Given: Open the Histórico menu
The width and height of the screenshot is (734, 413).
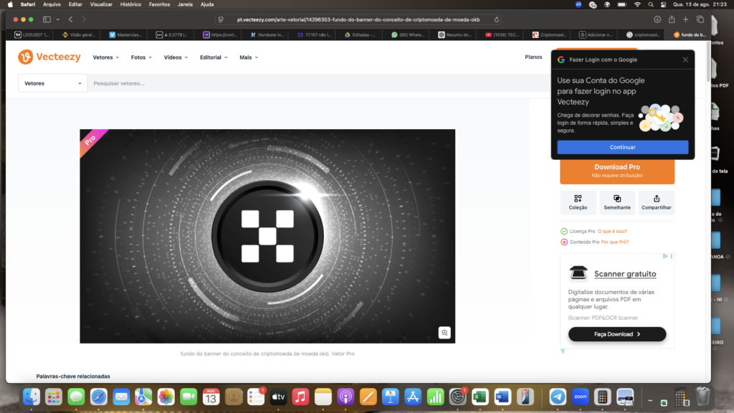Looking at the screenshot, I should coord(130,5).
